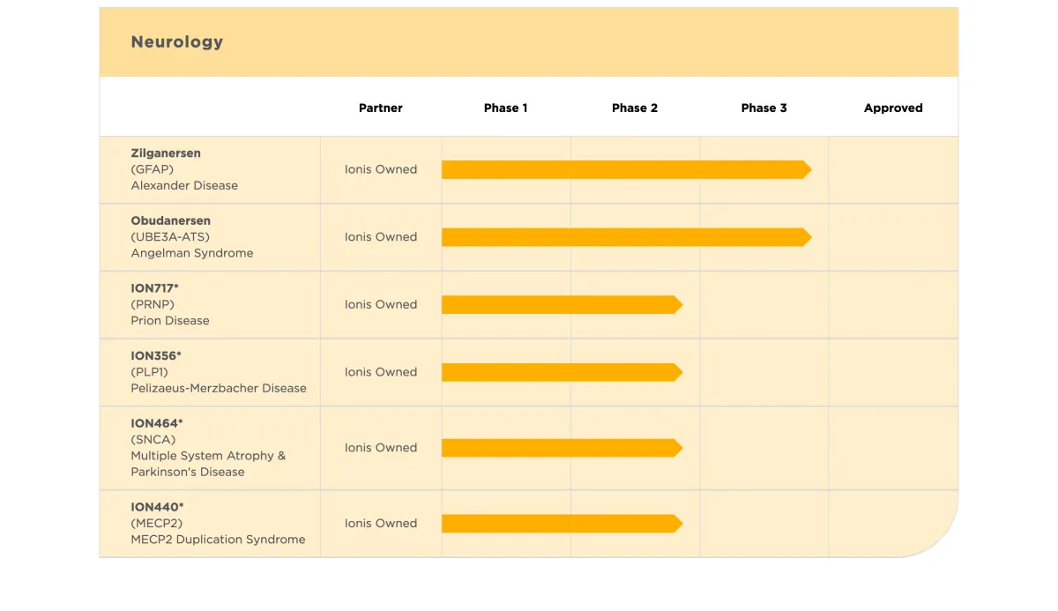
Task: Open the ION464 drug name
Action: click(x=156, y=423)
